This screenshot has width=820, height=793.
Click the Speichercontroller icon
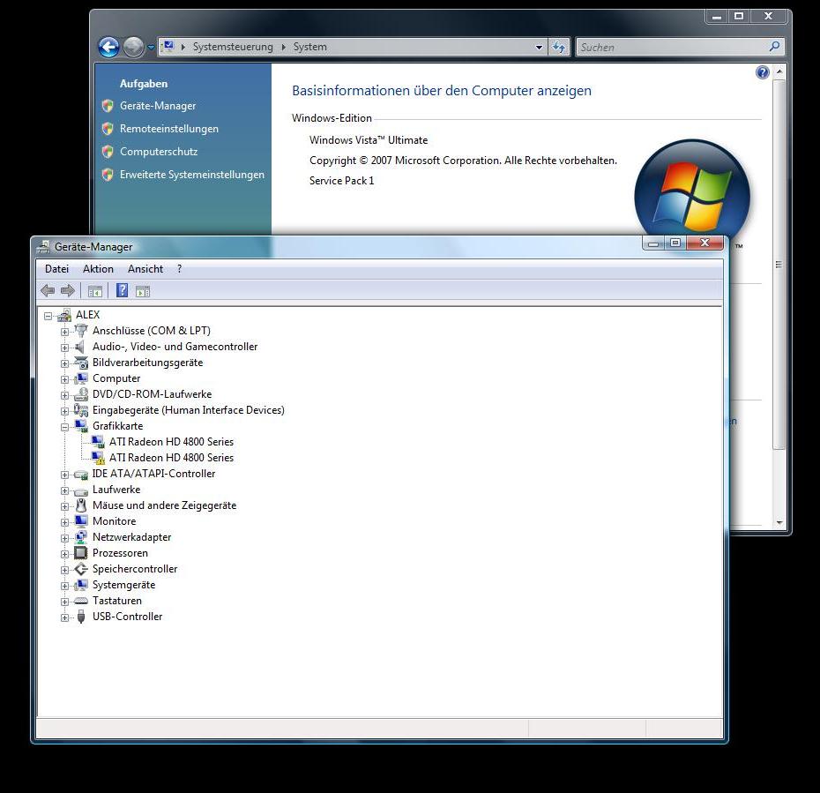coord(81,569)
